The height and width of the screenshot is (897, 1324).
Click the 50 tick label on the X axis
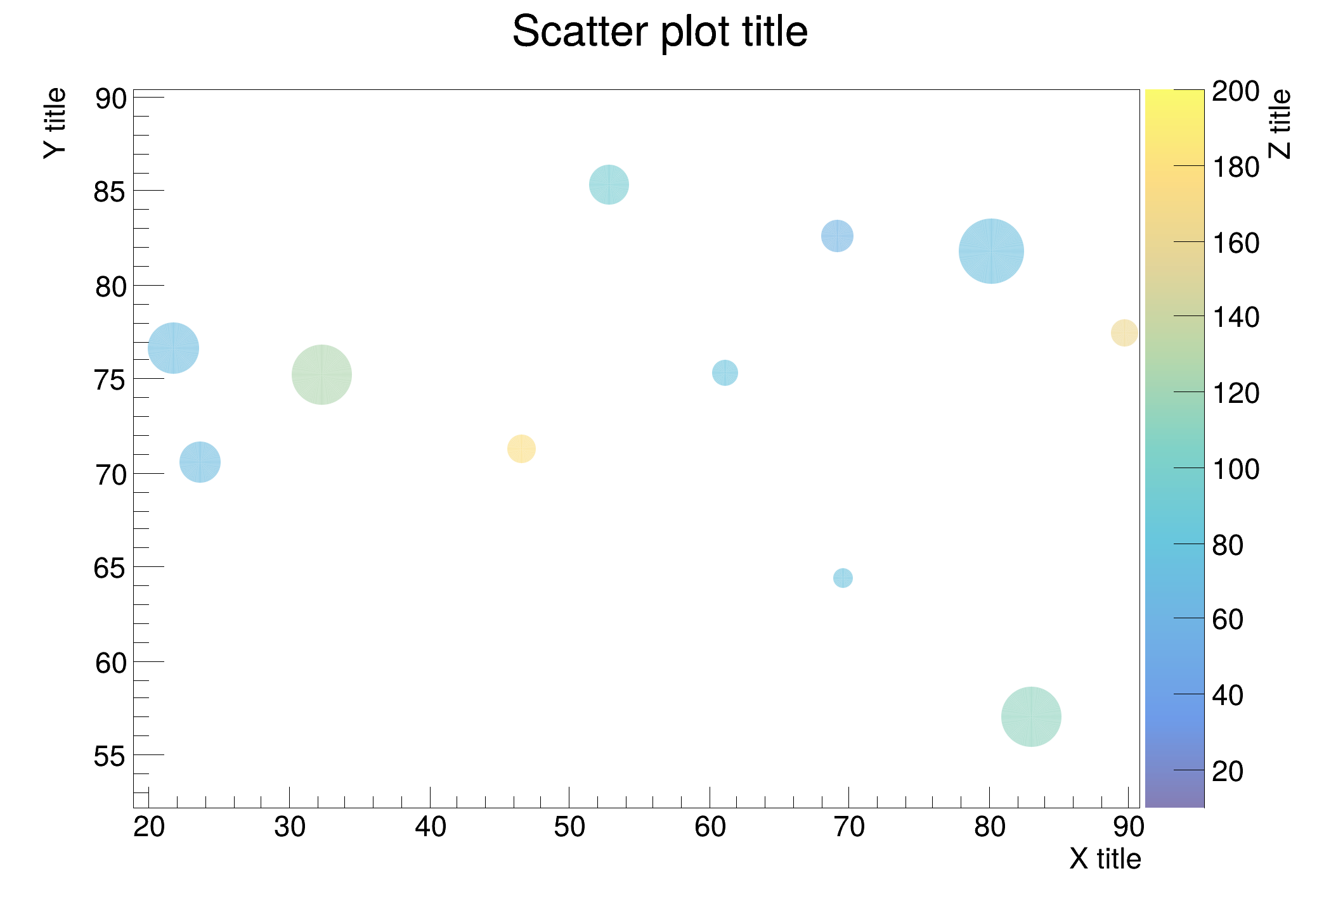569,827
